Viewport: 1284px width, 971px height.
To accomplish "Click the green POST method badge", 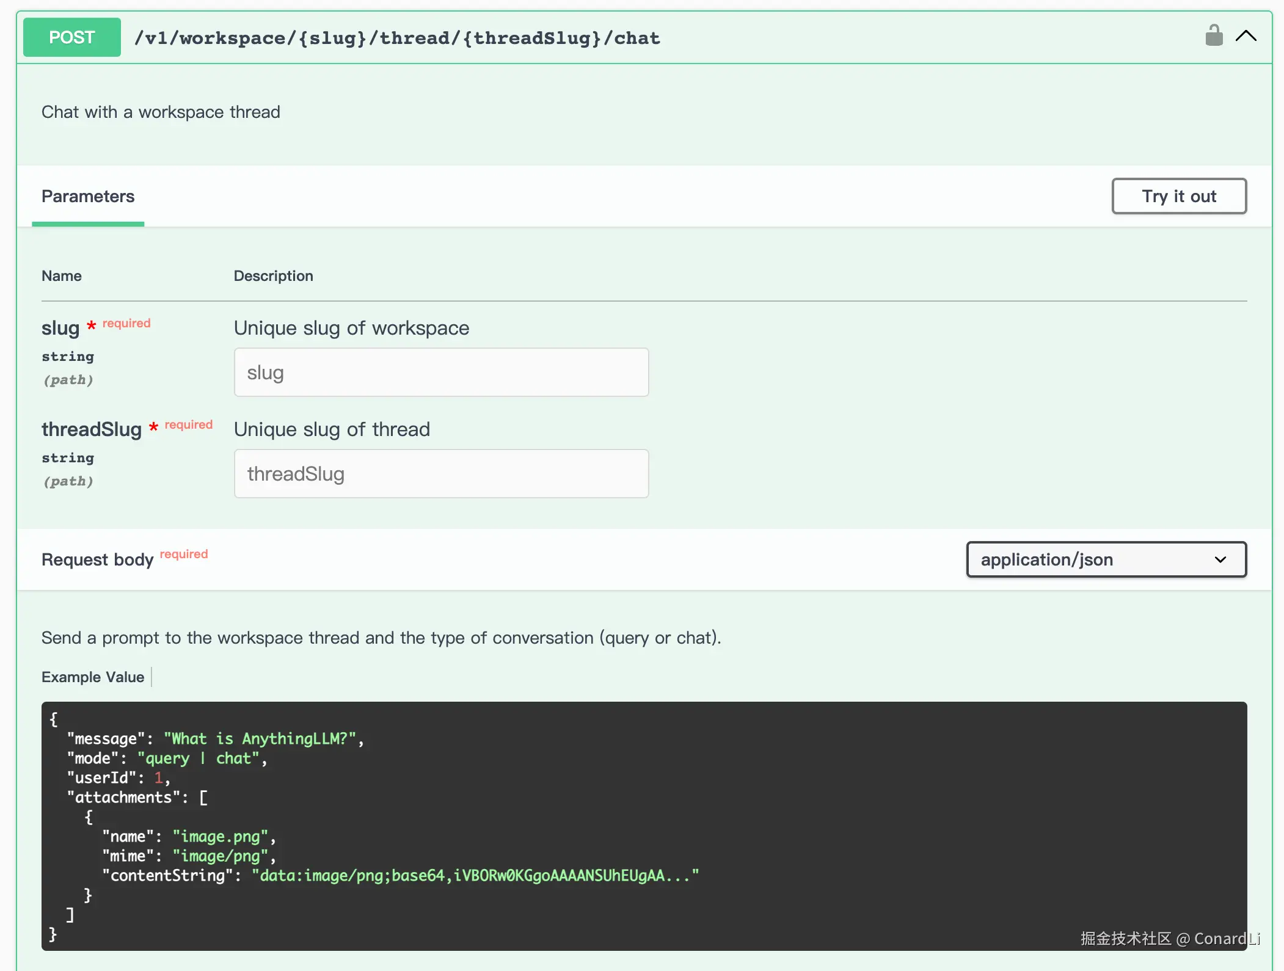I will [x=72, y=37].
